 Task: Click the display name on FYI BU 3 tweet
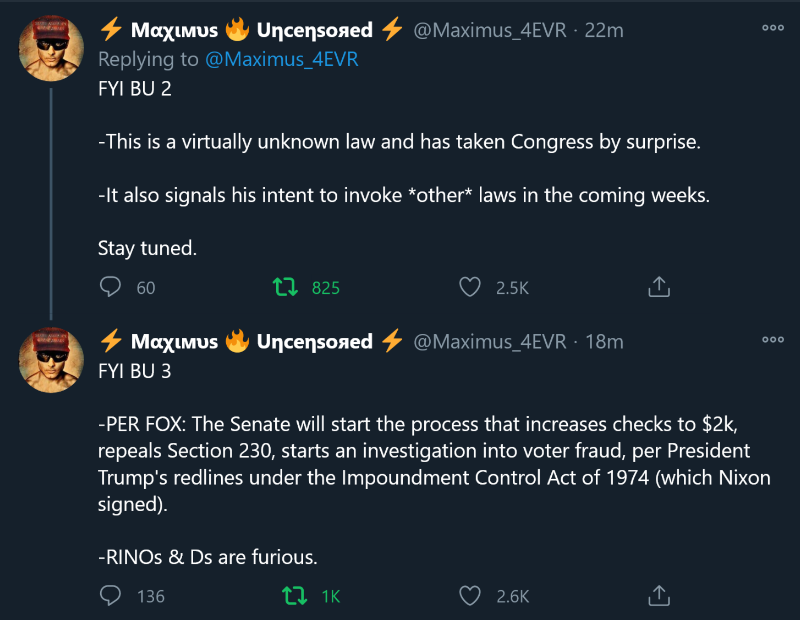[251, 342]
